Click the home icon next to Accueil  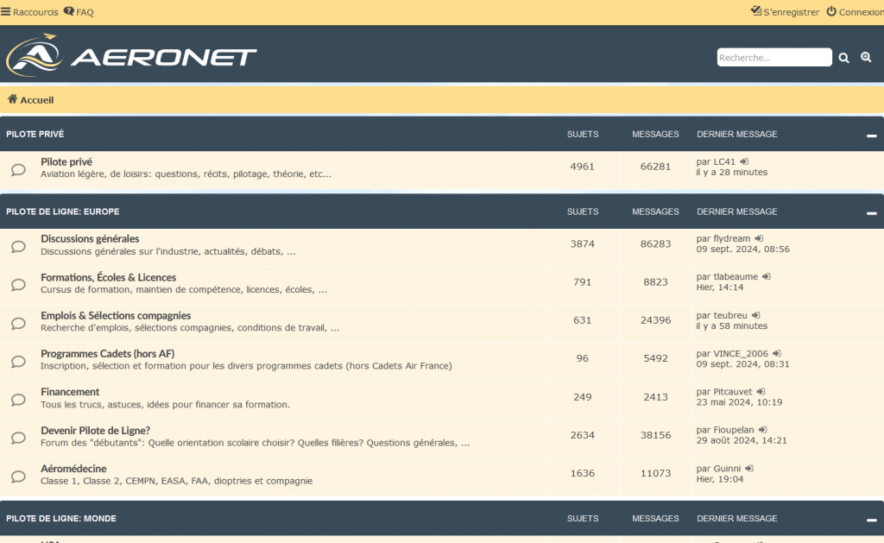pos(10,99)
